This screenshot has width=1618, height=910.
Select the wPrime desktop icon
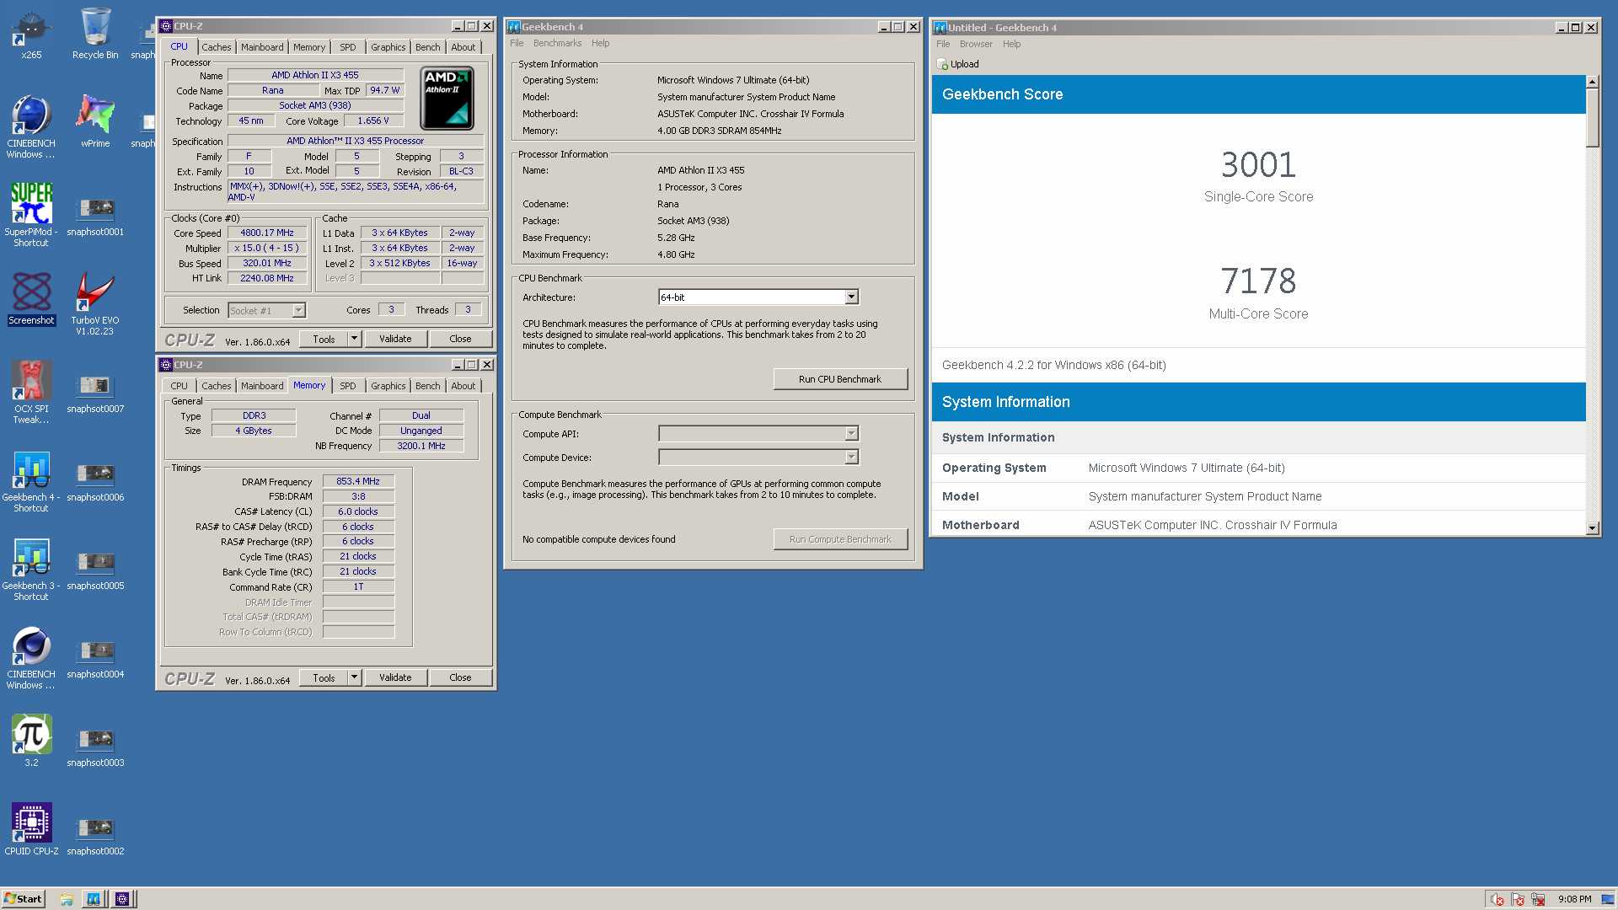95,120
